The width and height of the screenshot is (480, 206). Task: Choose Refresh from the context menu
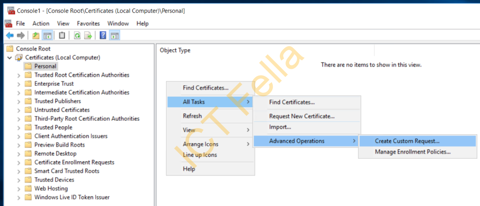tap(210, 116)
